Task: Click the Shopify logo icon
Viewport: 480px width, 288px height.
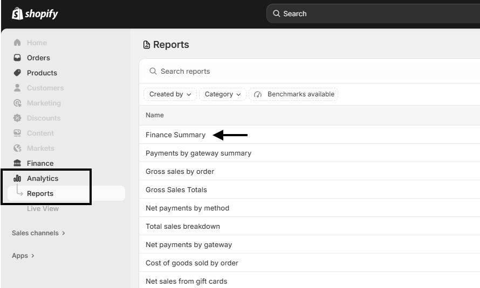Action: coord(17,13)
